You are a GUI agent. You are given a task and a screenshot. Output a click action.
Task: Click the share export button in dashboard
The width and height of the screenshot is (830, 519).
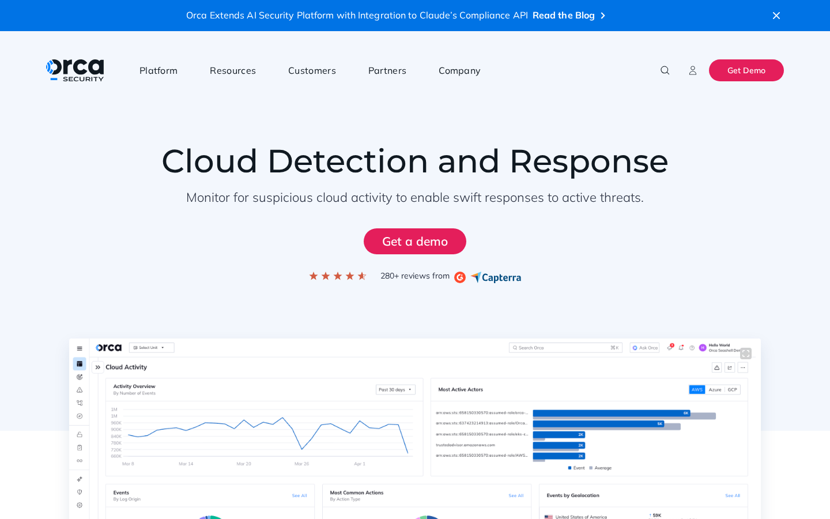tap(730, 367)
